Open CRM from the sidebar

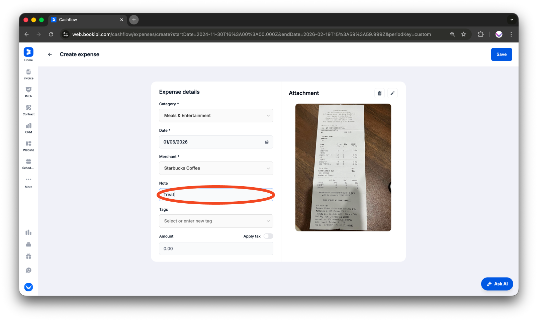coord(28,128)
